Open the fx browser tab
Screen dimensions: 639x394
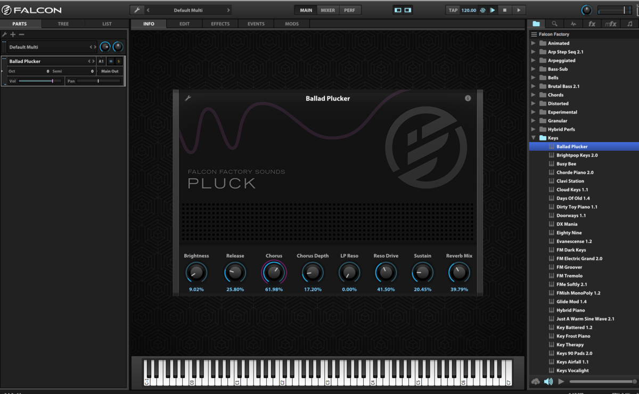click(x=592, y=24)
